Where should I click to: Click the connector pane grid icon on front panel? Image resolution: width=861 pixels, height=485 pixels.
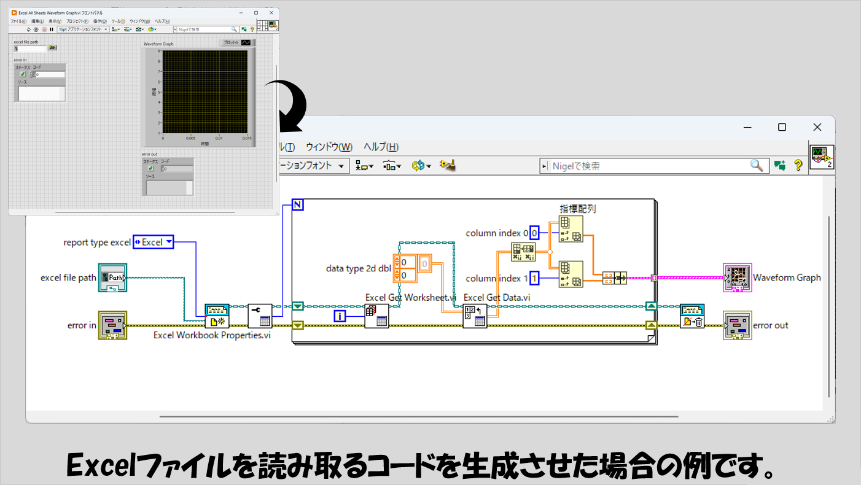tap(262, 25)
